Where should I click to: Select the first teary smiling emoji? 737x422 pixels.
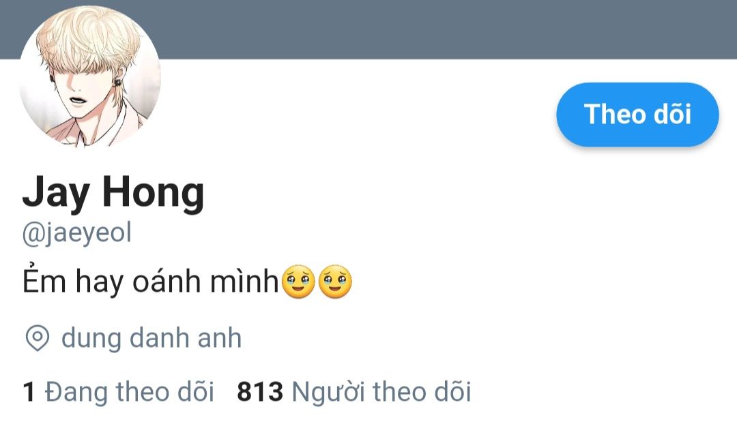click(x=298, y=282)
